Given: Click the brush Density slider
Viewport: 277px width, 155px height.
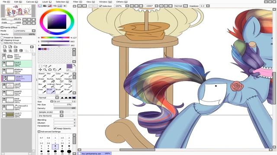Looking at the screenshot, I should (64, 108).
